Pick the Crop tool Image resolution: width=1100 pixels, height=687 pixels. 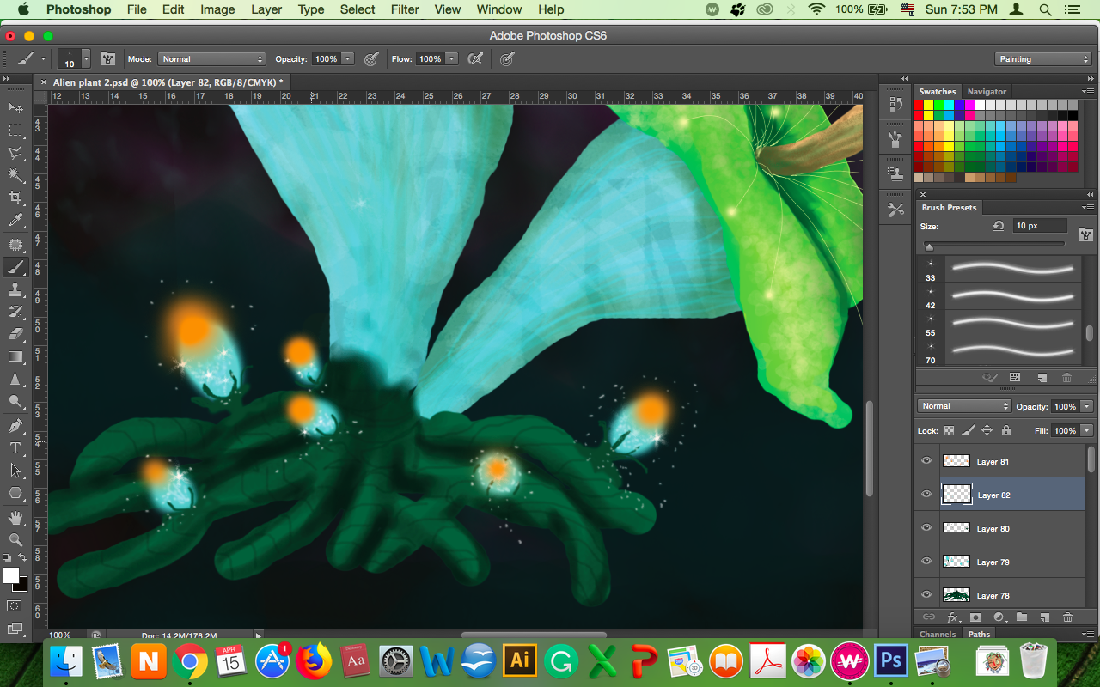click(x=15, y=198)
